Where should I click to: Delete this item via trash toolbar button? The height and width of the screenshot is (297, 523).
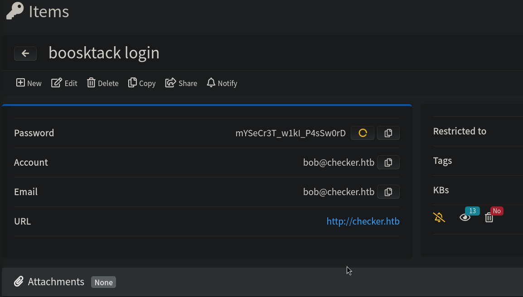[103, 83]
